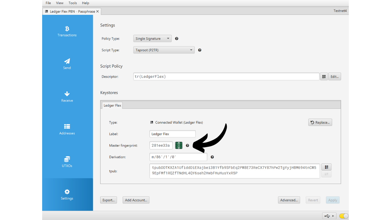Click the swap arrows button beside tpub
This screenshot has height=220, width=391.
pyautogui.click(x=327, y=174)
